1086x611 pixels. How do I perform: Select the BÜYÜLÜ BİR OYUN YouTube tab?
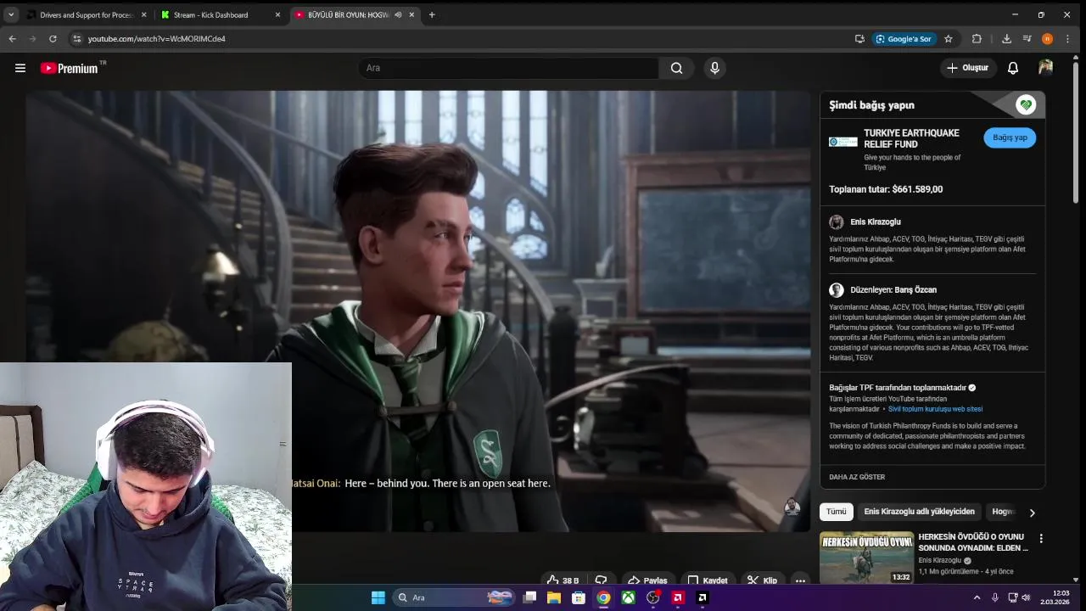355,14
